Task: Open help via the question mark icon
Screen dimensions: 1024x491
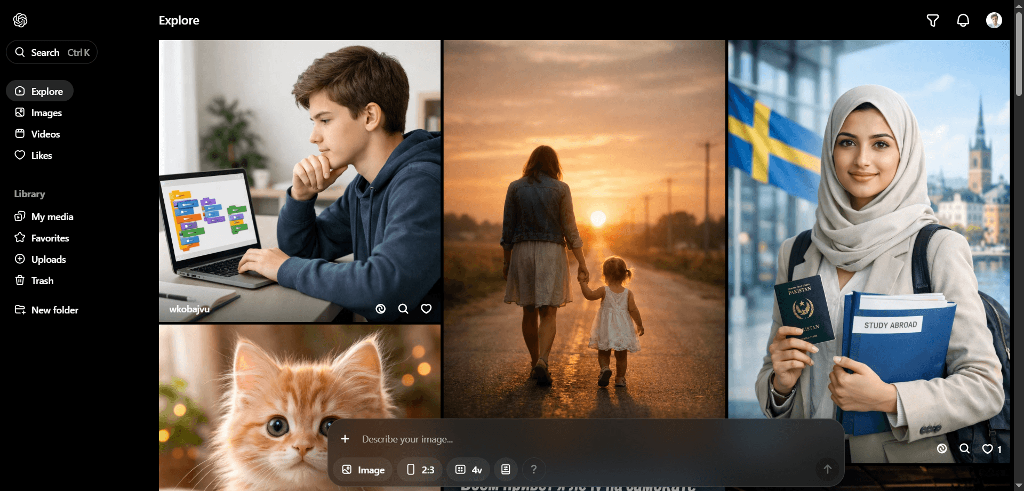Action: pos(534,470)
